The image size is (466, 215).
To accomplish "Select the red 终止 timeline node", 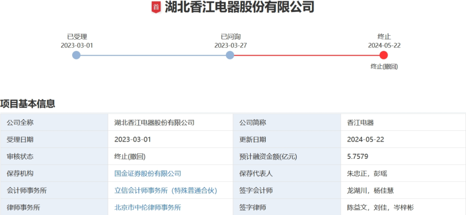I will pos(384,55).
